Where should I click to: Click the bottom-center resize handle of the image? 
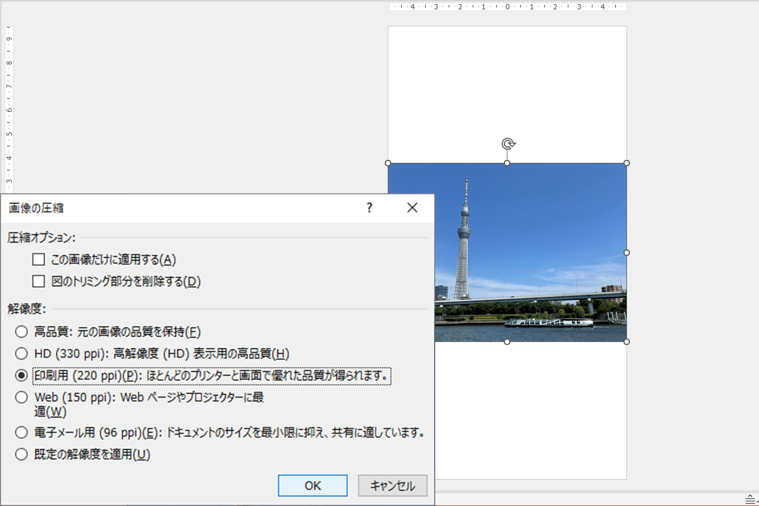pos(507,342)
